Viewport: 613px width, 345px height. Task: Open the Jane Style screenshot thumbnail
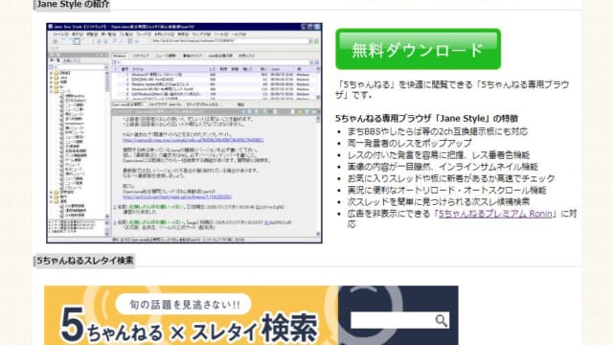click(184, 133)
